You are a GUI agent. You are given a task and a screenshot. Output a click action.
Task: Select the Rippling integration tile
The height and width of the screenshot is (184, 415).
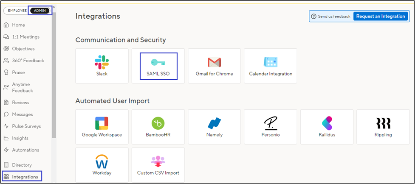pos(383,126)
